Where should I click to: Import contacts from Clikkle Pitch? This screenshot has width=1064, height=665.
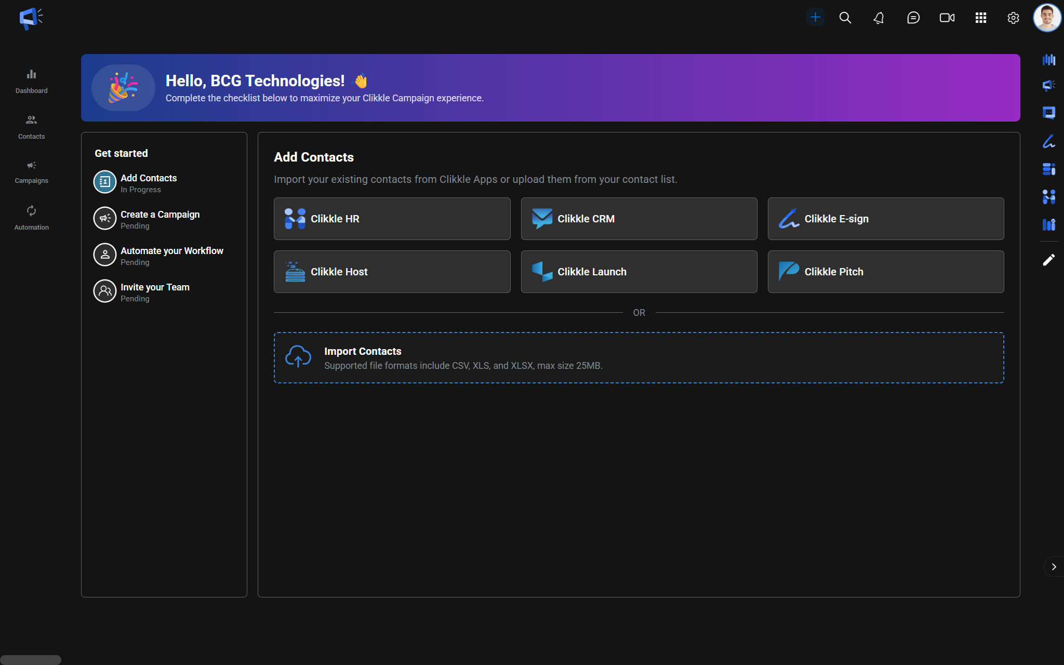click(885, 272)
